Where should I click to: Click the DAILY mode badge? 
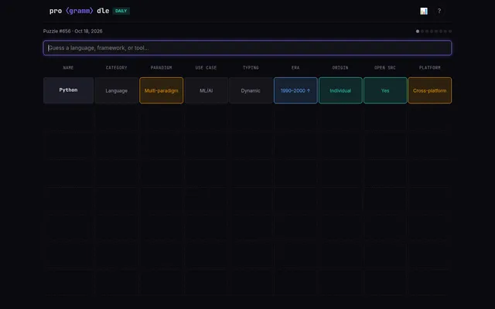(121, 11)
